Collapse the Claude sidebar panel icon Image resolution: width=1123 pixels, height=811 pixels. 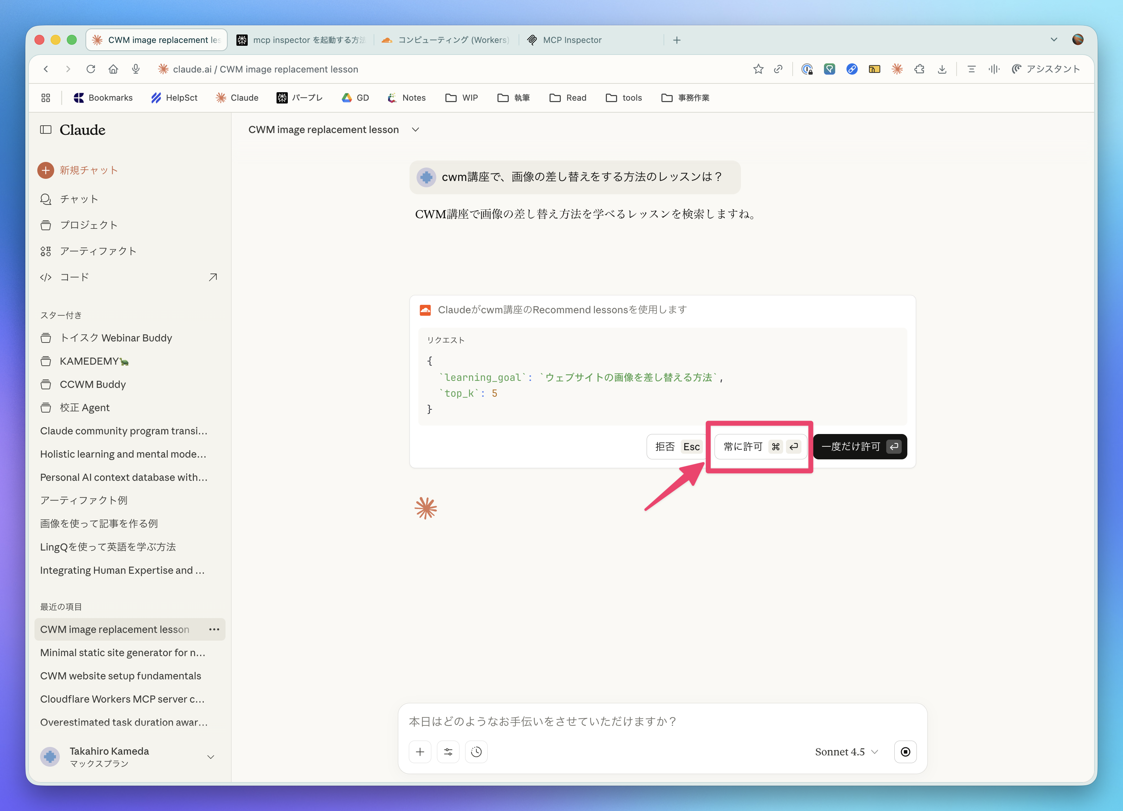point(45,130)
